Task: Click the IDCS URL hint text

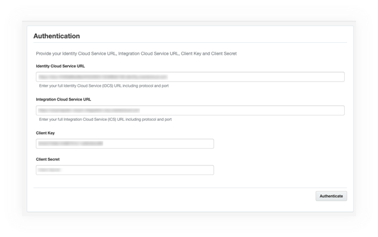Action: [x=104, y=86]
